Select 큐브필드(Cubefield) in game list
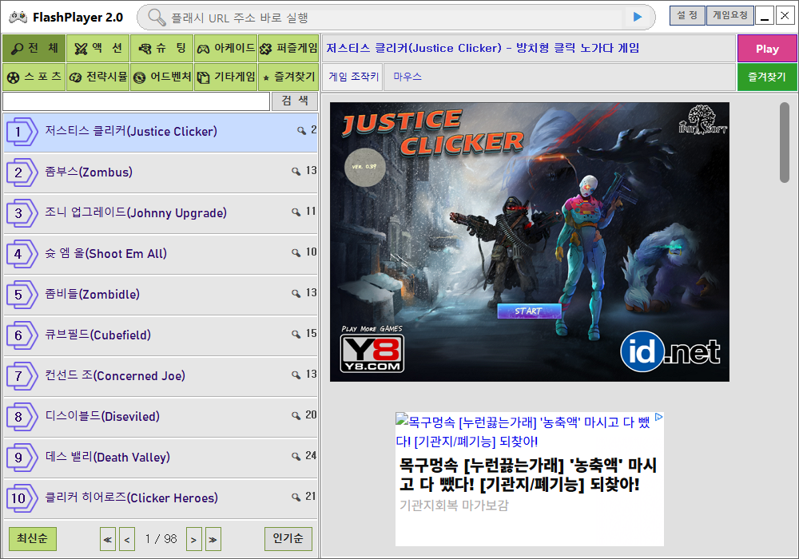Screen dimensions: 799x559 point(161,335)
